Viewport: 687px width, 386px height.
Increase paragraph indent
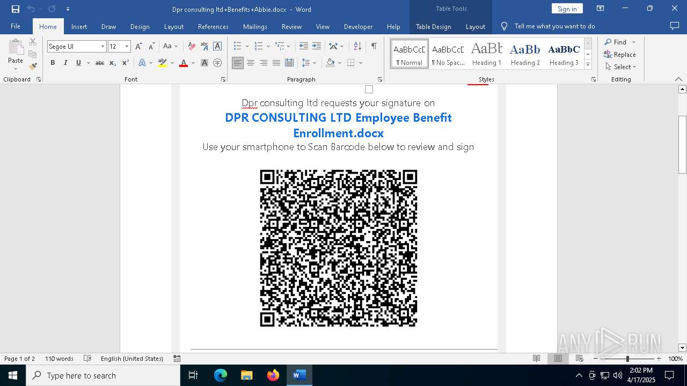pos(317,47)
